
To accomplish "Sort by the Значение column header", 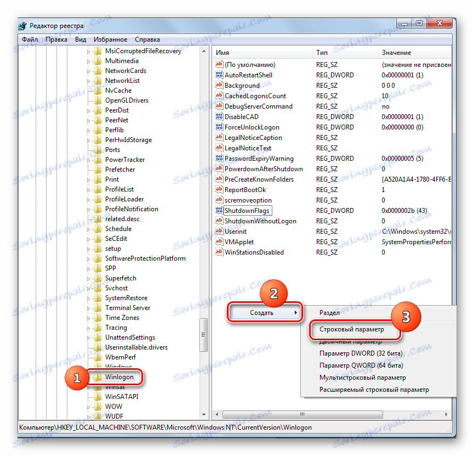I will (x=415, y=53).
